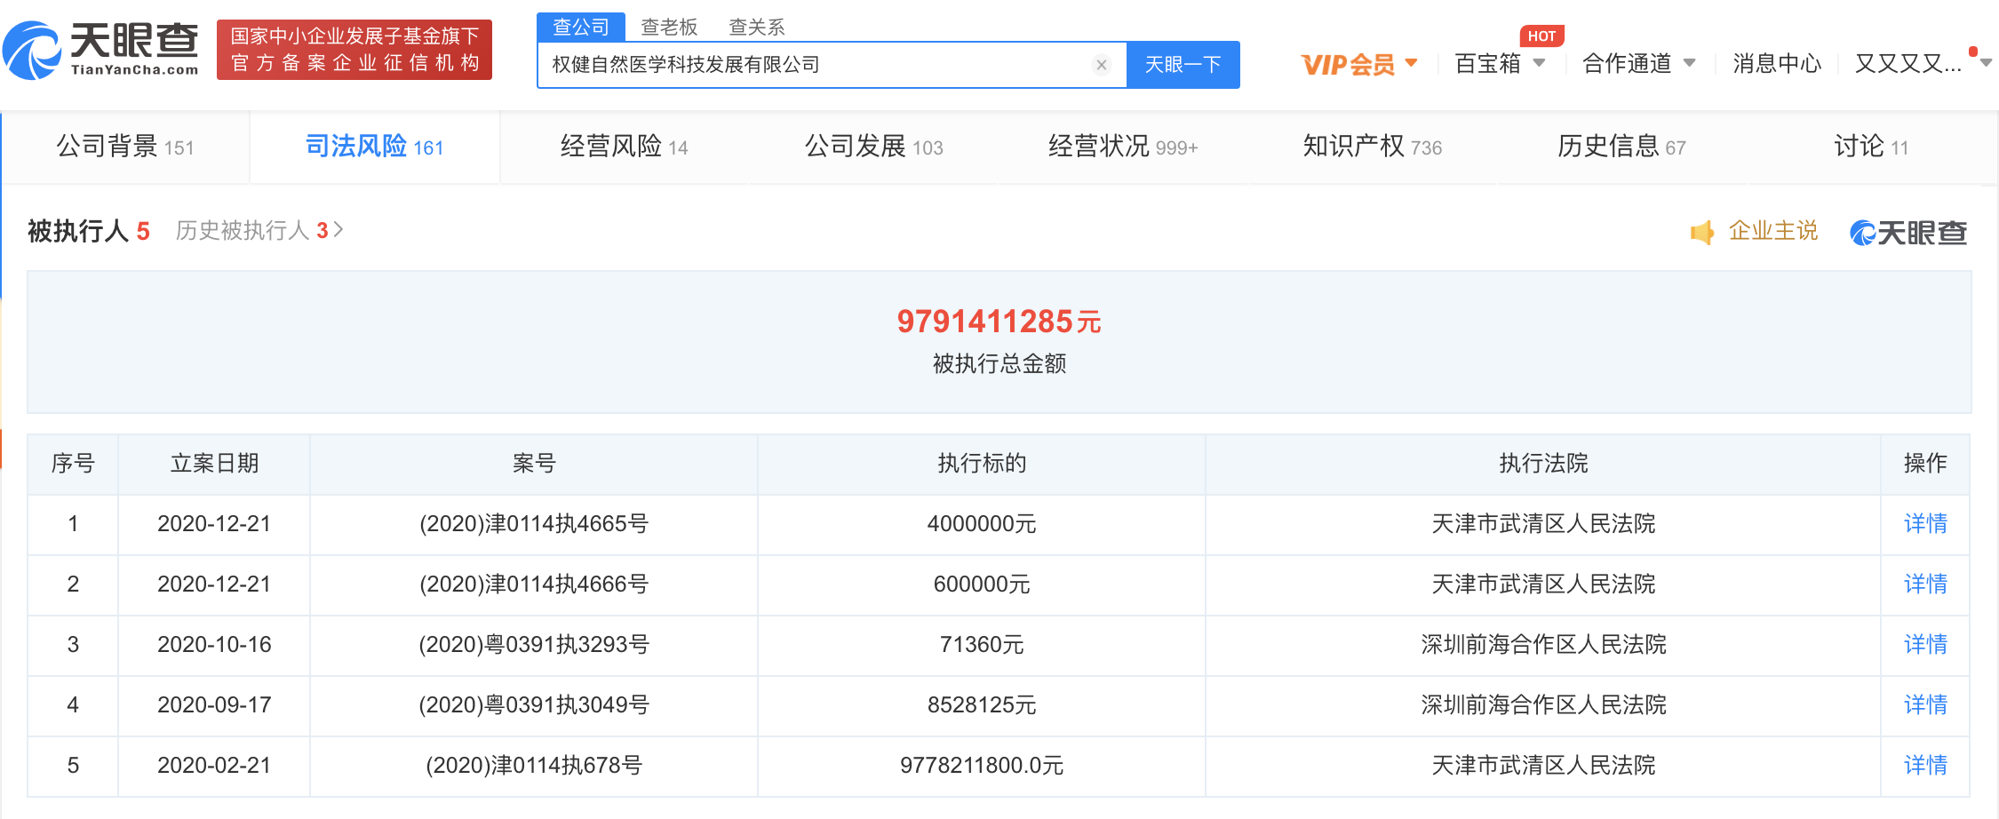This screenshot has height=819, width=1999.
Task: Switch to the 历史信息 tab
Action: coord(1621,147)
